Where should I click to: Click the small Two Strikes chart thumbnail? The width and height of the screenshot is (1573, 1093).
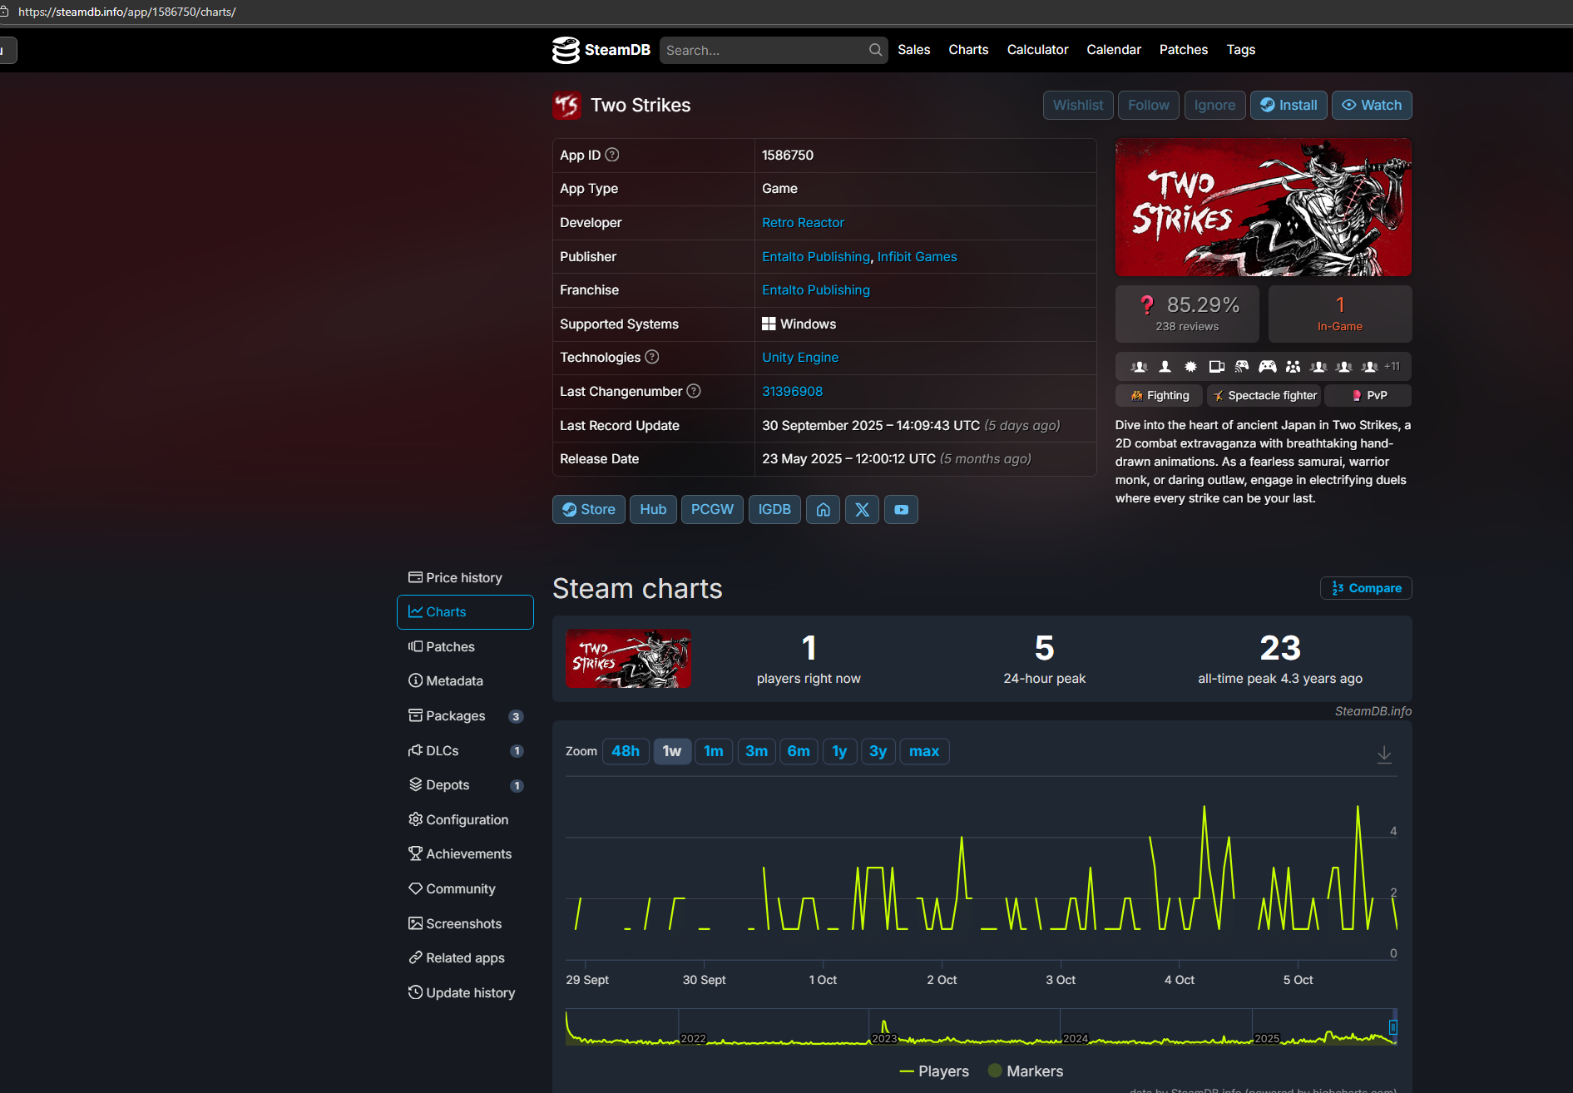click(628, 659)
